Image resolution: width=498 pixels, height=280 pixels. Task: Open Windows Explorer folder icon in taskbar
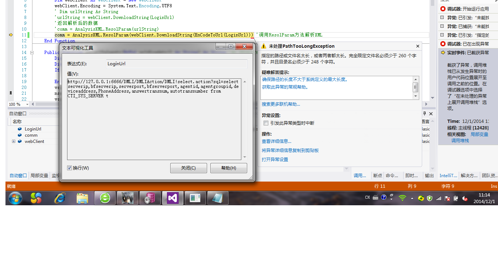(82, 198)
